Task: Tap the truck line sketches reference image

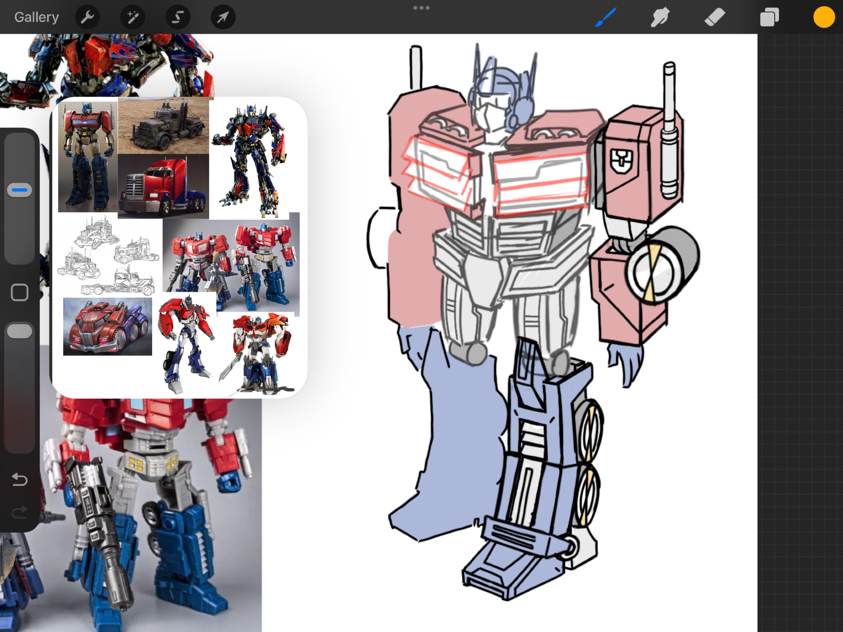Action: tap(110, 256)
